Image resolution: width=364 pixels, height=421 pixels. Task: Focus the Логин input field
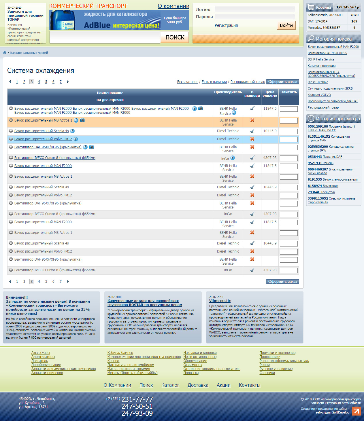point(255,10)
